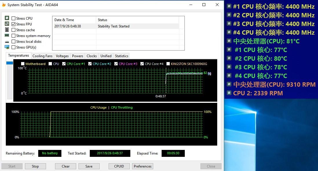Disable the CPU Core #2 graph checkbox
The width and height of the screenshot is (318, 171).
tap(90, 64)
